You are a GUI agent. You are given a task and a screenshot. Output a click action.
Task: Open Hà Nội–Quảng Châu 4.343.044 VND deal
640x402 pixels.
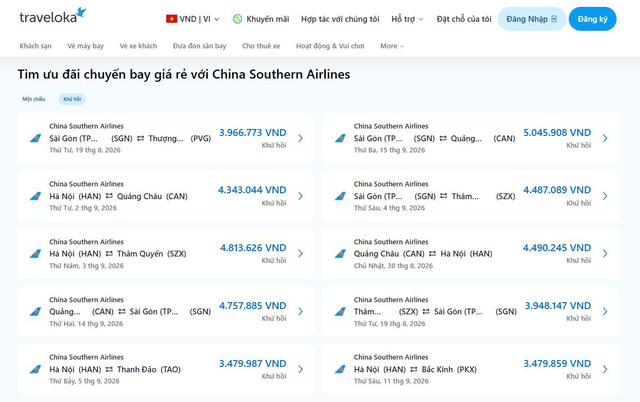(166, 196)
